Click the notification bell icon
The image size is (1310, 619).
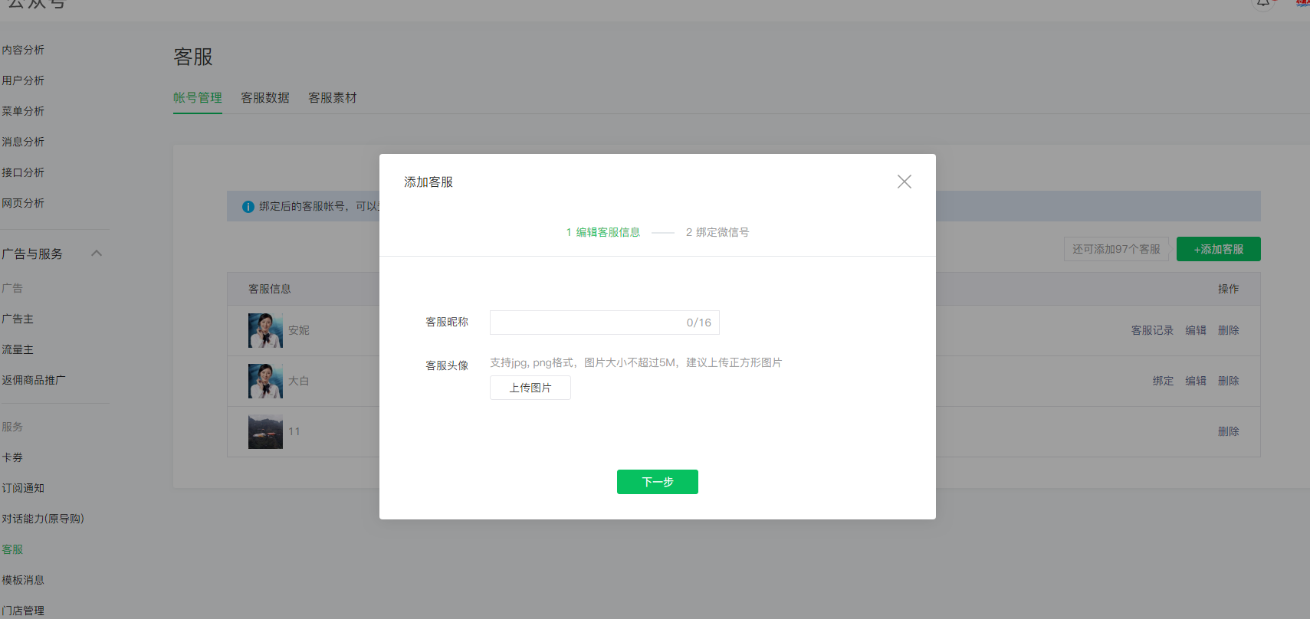[x=1262, y=3]
